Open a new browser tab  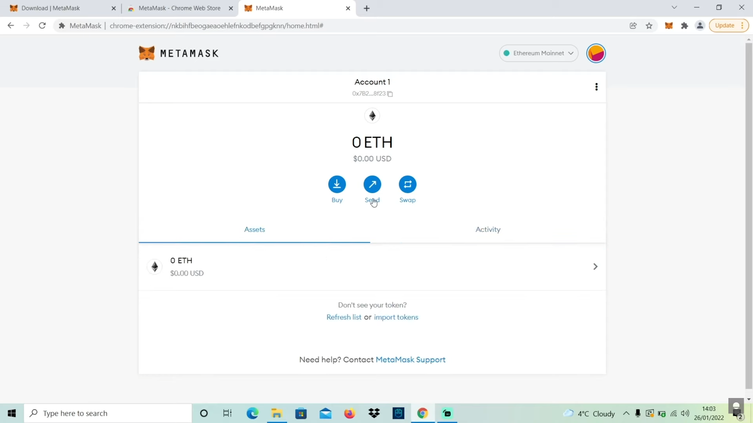367,8
